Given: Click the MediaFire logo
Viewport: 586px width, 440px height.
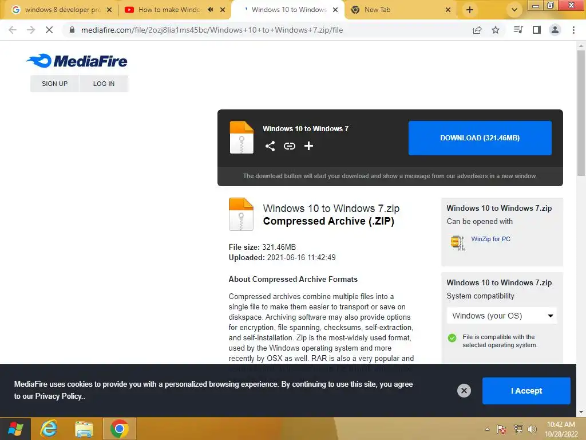Looking at the screenshot, I should tap(77, 61).
